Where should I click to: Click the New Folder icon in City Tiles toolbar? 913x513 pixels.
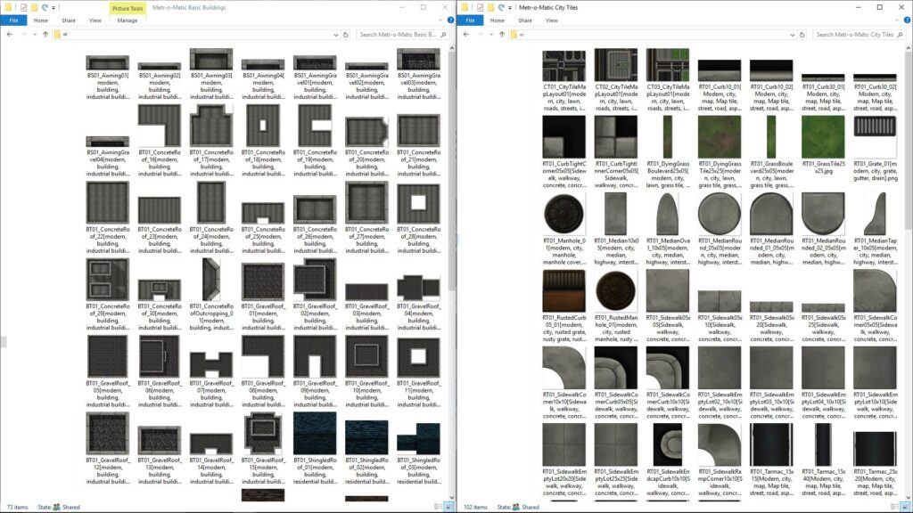(x=490, y=7)
